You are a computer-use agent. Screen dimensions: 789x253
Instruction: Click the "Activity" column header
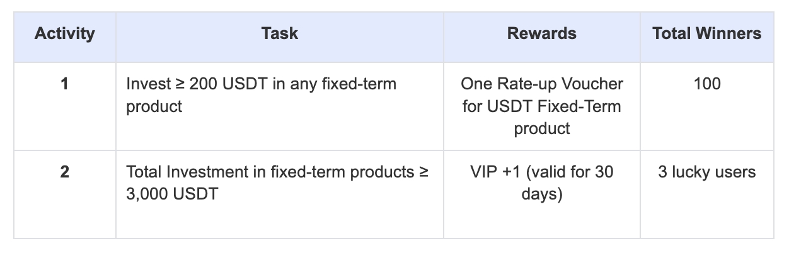pyautogui.click(x=65, y=33)
